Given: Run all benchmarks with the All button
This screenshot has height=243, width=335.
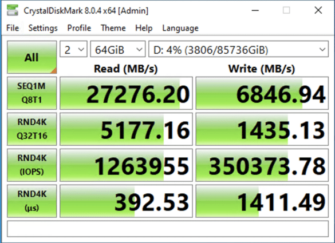Looking at the screenshot, I should 32,57.
